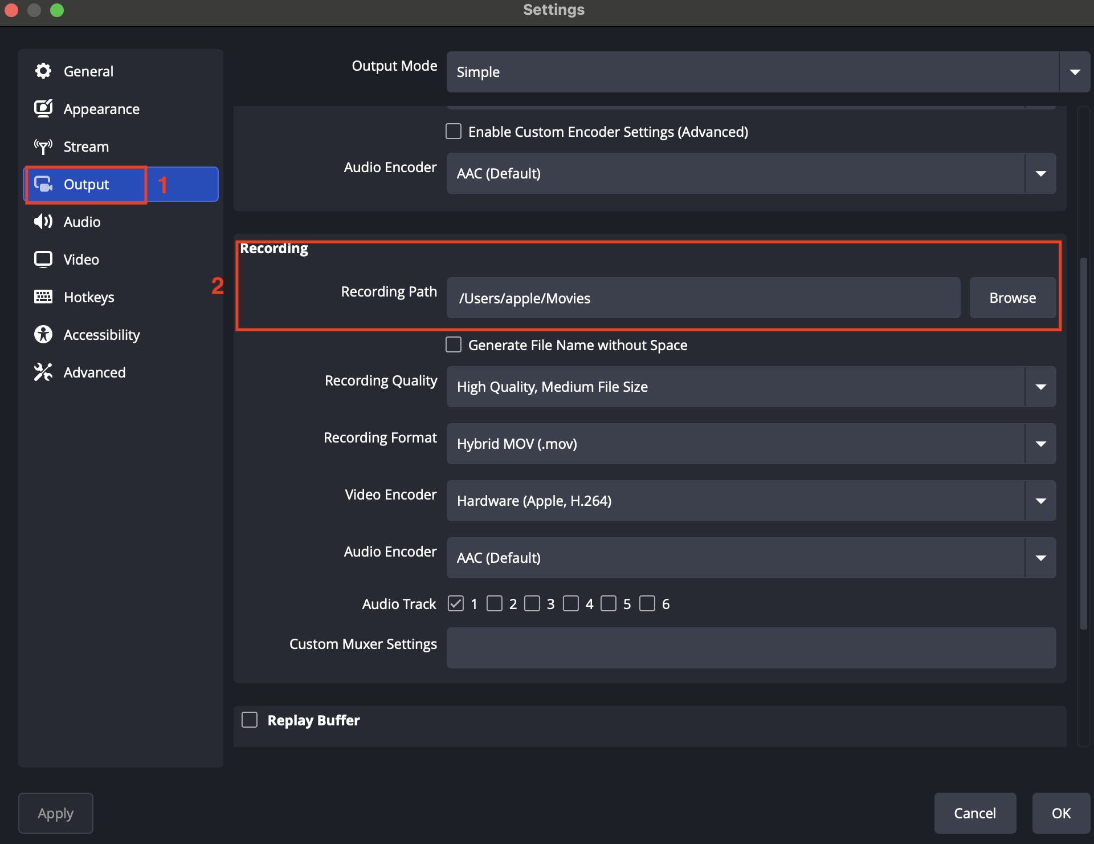The image size is (1094, 844).
Task: Open the Output Mode dropdown
Action: [768, 72]
